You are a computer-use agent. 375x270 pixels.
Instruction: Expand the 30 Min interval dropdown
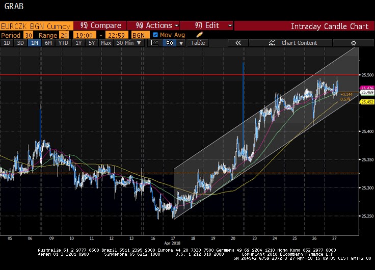point(128,43)
